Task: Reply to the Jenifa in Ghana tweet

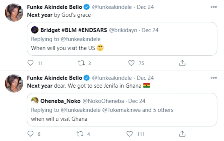Action: point(30,134)
